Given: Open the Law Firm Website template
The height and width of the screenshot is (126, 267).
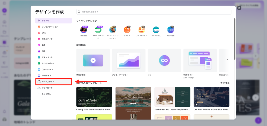Looking at the screenshot, I should pos(211,97).
